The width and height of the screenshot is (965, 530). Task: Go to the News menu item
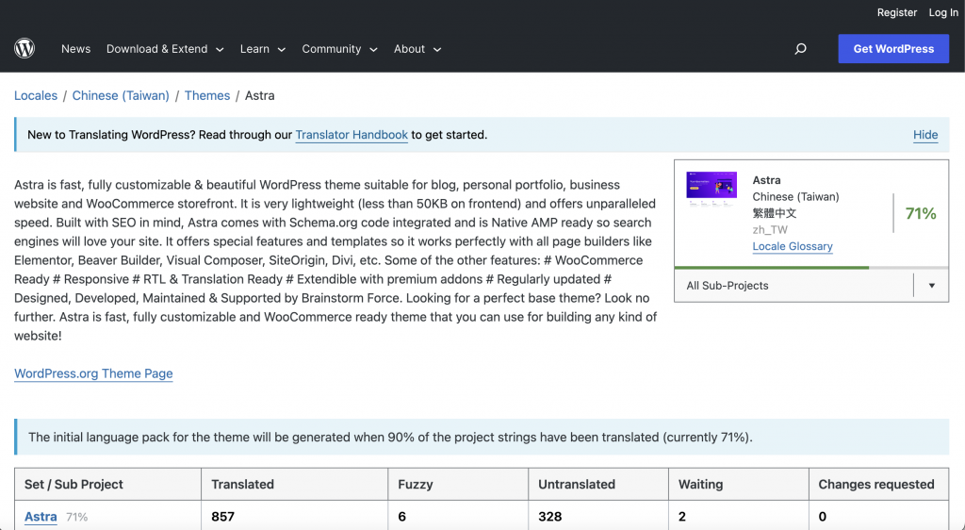(x=76, y=49)
